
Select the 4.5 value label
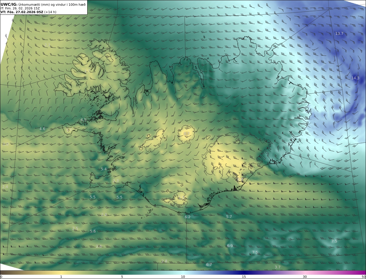[83, 120]
